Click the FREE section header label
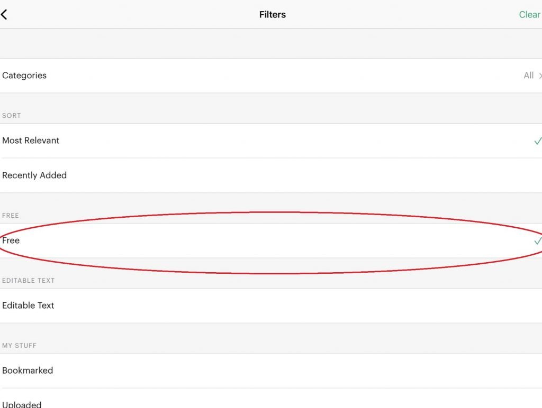The image size is (542, 408). pyautogui.click(x=11, y=215)
